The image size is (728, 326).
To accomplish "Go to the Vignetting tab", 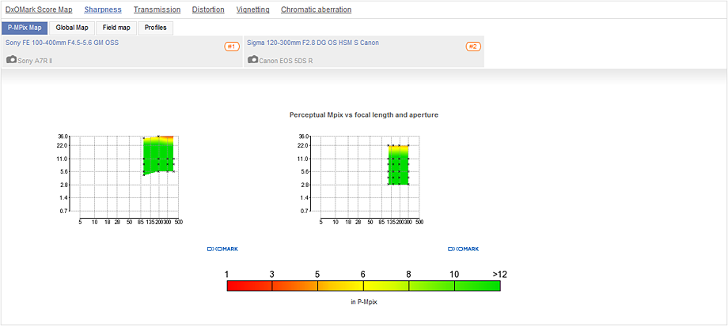I will click(252, 9).
